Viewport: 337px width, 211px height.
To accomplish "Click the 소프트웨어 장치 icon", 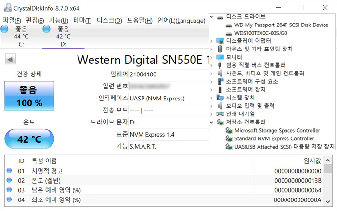I will (x=220, y=89).
